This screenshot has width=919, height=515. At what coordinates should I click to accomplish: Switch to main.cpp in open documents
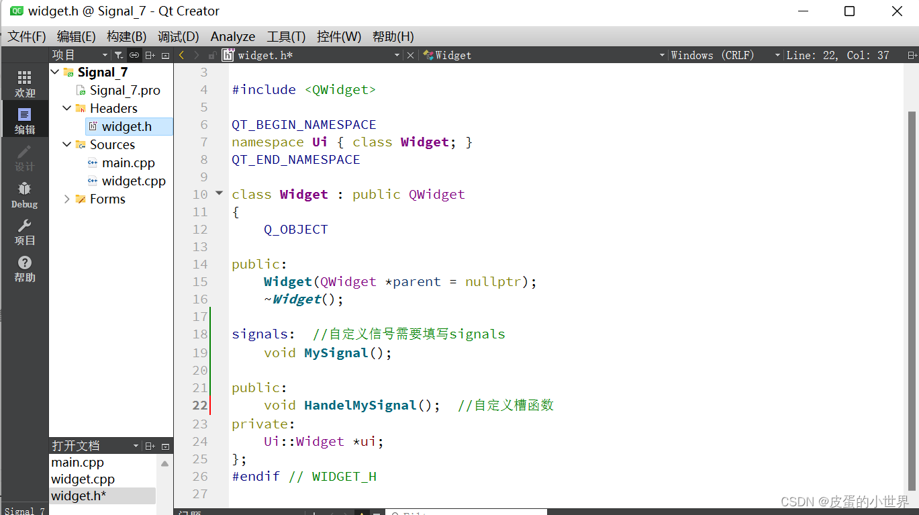click(78, 462)
